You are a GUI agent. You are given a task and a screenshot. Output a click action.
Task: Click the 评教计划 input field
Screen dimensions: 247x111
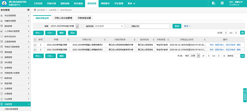155,26
